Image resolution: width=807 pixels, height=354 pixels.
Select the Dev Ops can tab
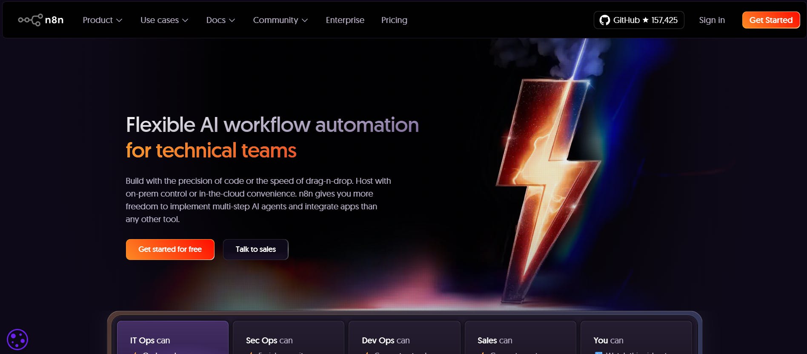pyautogui.click(x=404, y=338)
